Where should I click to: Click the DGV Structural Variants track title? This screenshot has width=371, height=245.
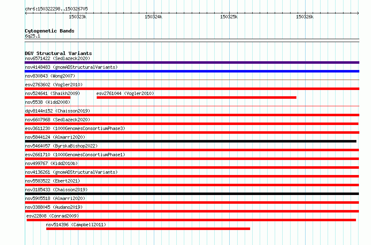pyautogui.click(x=58, y=53)
